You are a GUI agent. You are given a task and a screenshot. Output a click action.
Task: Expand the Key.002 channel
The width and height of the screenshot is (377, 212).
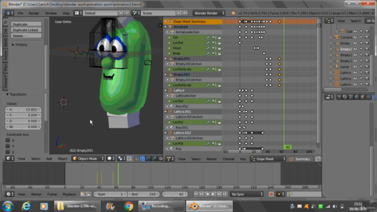click(x=167, y=106)
